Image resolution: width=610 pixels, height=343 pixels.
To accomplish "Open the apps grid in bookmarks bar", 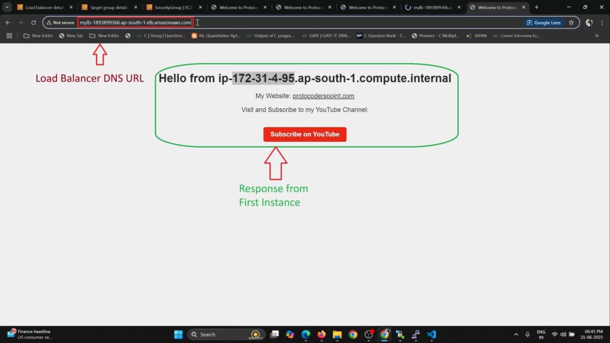I will coord(10,35).
